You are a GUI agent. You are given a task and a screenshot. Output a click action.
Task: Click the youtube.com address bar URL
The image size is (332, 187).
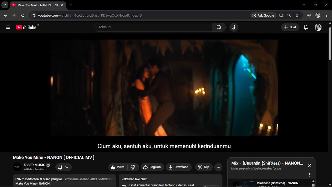coord(90,15)
